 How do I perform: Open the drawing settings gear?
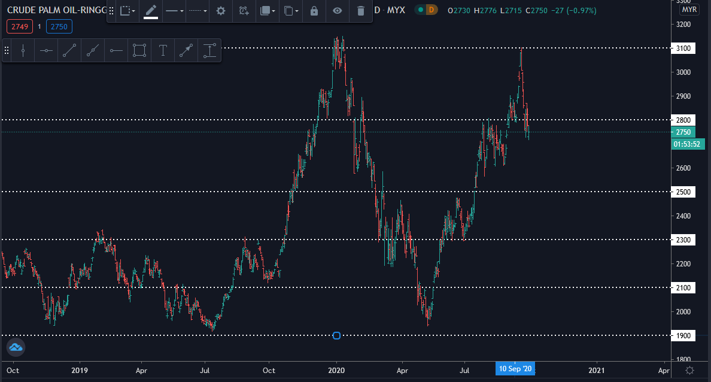[220, 11]
